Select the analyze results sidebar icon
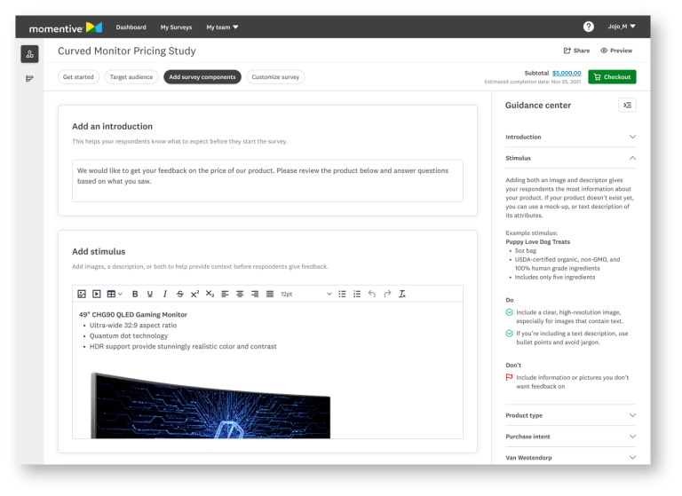The image size is (682, 496). click(29, 79)
